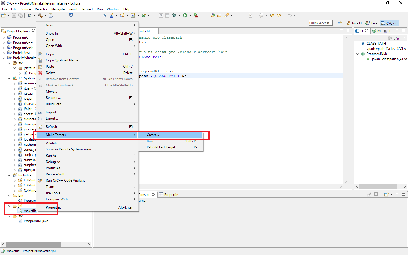The image size is (408, 255).
Task: Build the project with the hammer icon
Action: click(40, 15)
